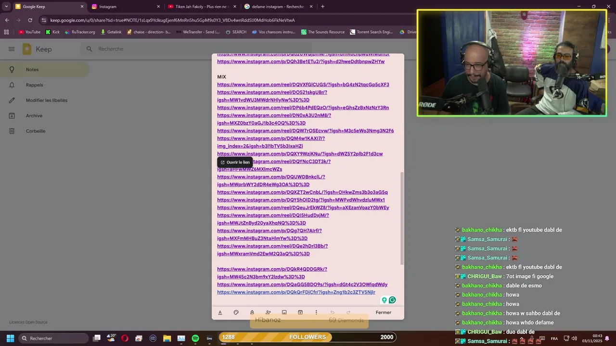
Task: Open Keep main menu hamburger
Action: pyautogui.click(x=12, y=49)
